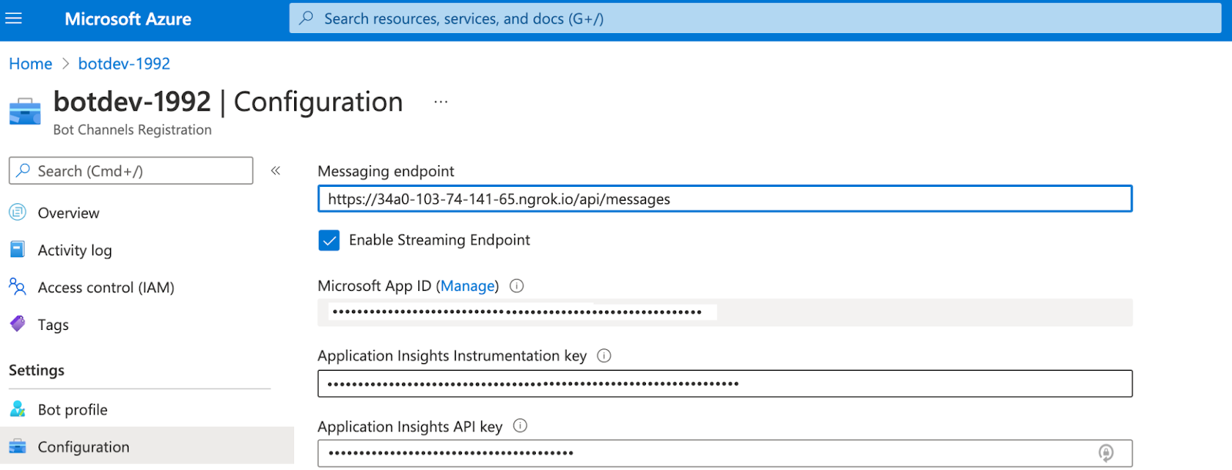Viewport: 1232px width, 470px height.
Task: Open botdev-1992 breadcrumb link
Action: click(124, 64)
